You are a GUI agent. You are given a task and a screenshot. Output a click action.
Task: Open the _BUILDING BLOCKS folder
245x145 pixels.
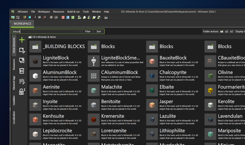57,47
